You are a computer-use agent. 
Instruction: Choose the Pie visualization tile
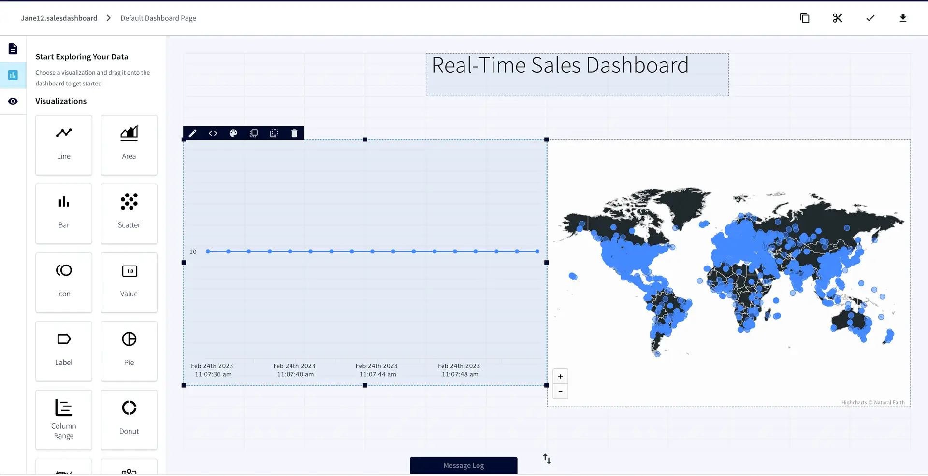pos(129,351)
